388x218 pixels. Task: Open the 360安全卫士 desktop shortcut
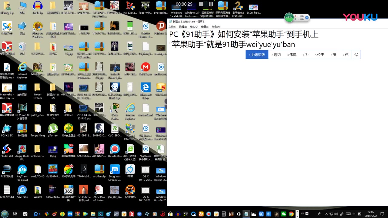(69, 130)
